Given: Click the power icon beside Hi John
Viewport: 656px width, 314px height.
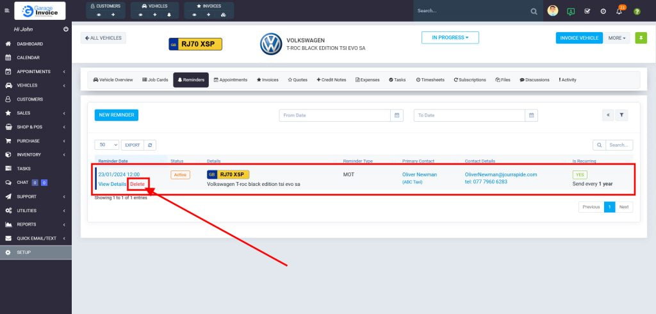Looking at the screenshot, I should 66,29.
